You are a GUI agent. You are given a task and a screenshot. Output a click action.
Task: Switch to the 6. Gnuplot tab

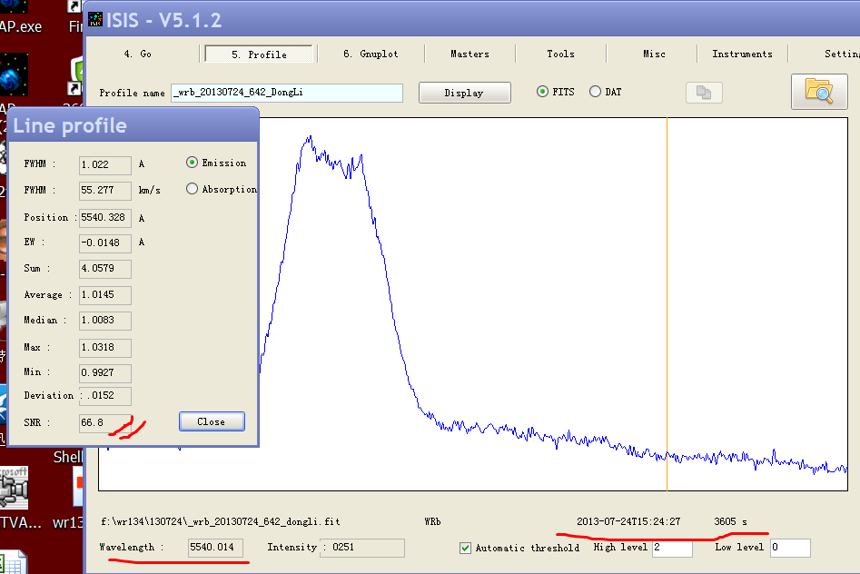point(371,54)
